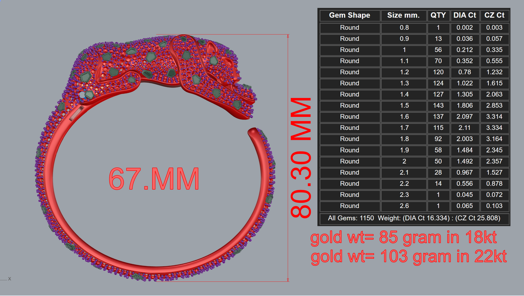Viewport: 524px width, 296px height.
Task: Select DIA Ct value 1.484
Action: point(465,150)
